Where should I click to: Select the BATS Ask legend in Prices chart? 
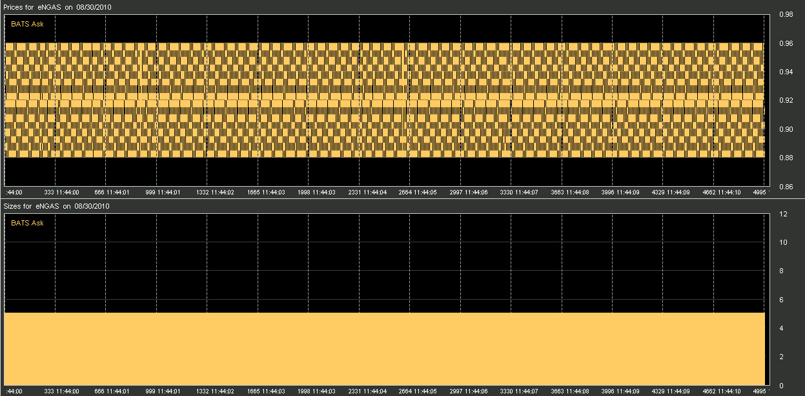pos(27,24)
